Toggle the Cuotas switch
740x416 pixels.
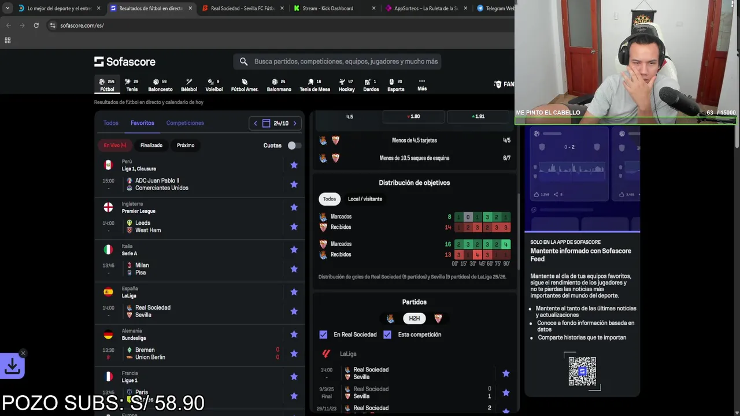coord(294,146)
